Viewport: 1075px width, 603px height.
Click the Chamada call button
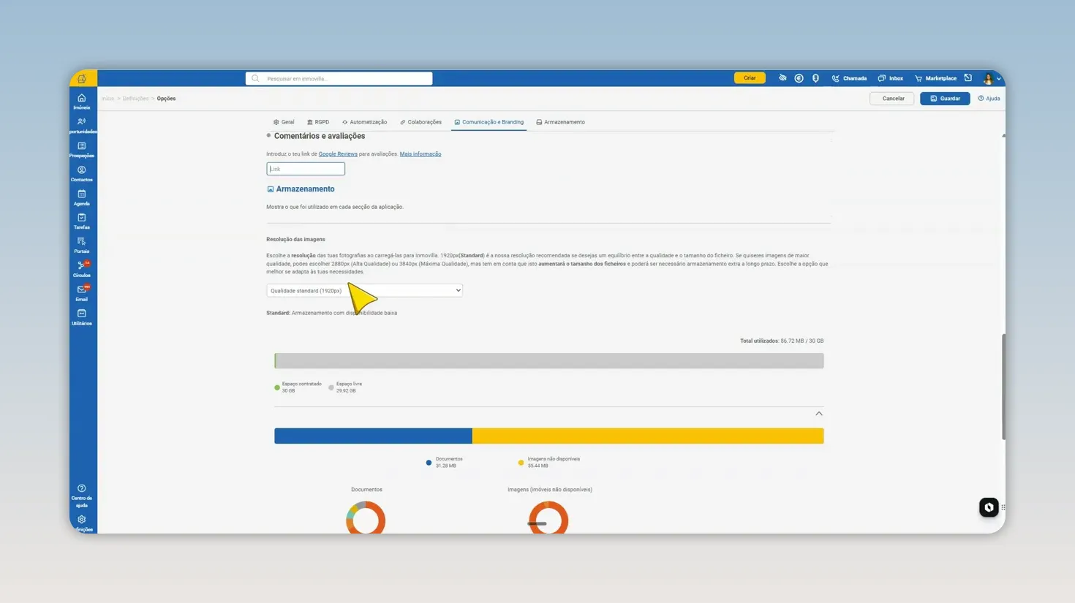[x=849, y=78]
